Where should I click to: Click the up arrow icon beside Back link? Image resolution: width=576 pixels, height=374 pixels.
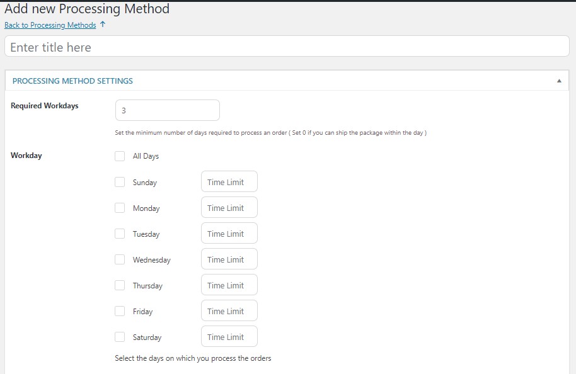(103, 25)
